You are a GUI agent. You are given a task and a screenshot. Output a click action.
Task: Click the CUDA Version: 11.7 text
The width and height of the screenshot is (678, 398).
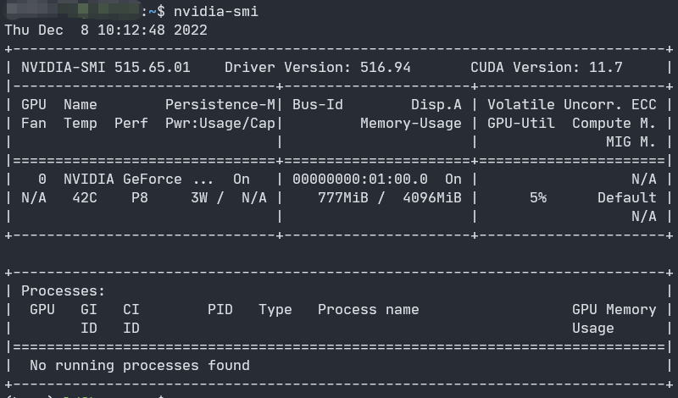tap(547, 68)
